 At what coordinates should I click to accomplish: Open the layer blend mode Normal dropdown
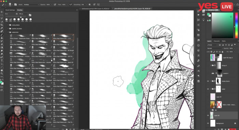click(215, 48)
